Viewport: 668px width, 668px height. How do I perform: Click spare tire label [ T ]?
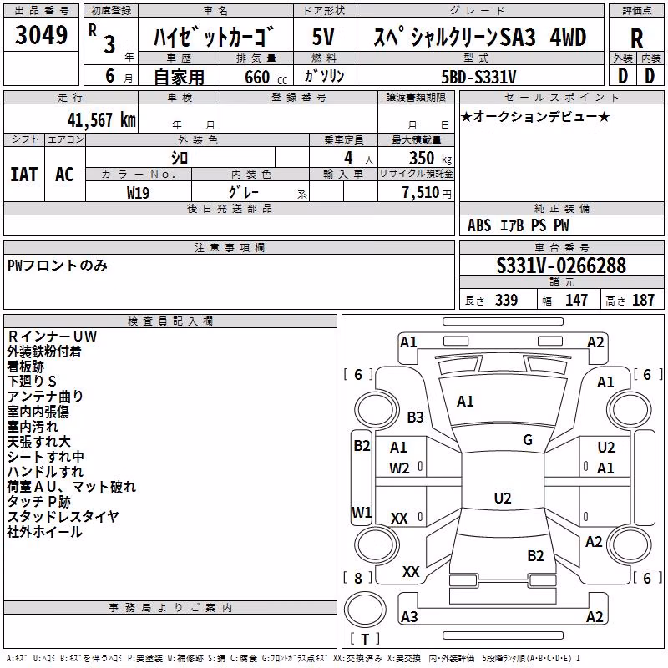pos(365,639)
